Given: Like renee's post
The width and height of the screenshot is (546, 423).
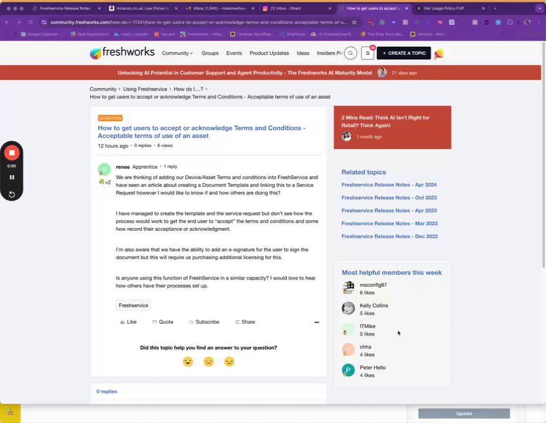Looking at the screenshot, I should [x=128, y=322].
